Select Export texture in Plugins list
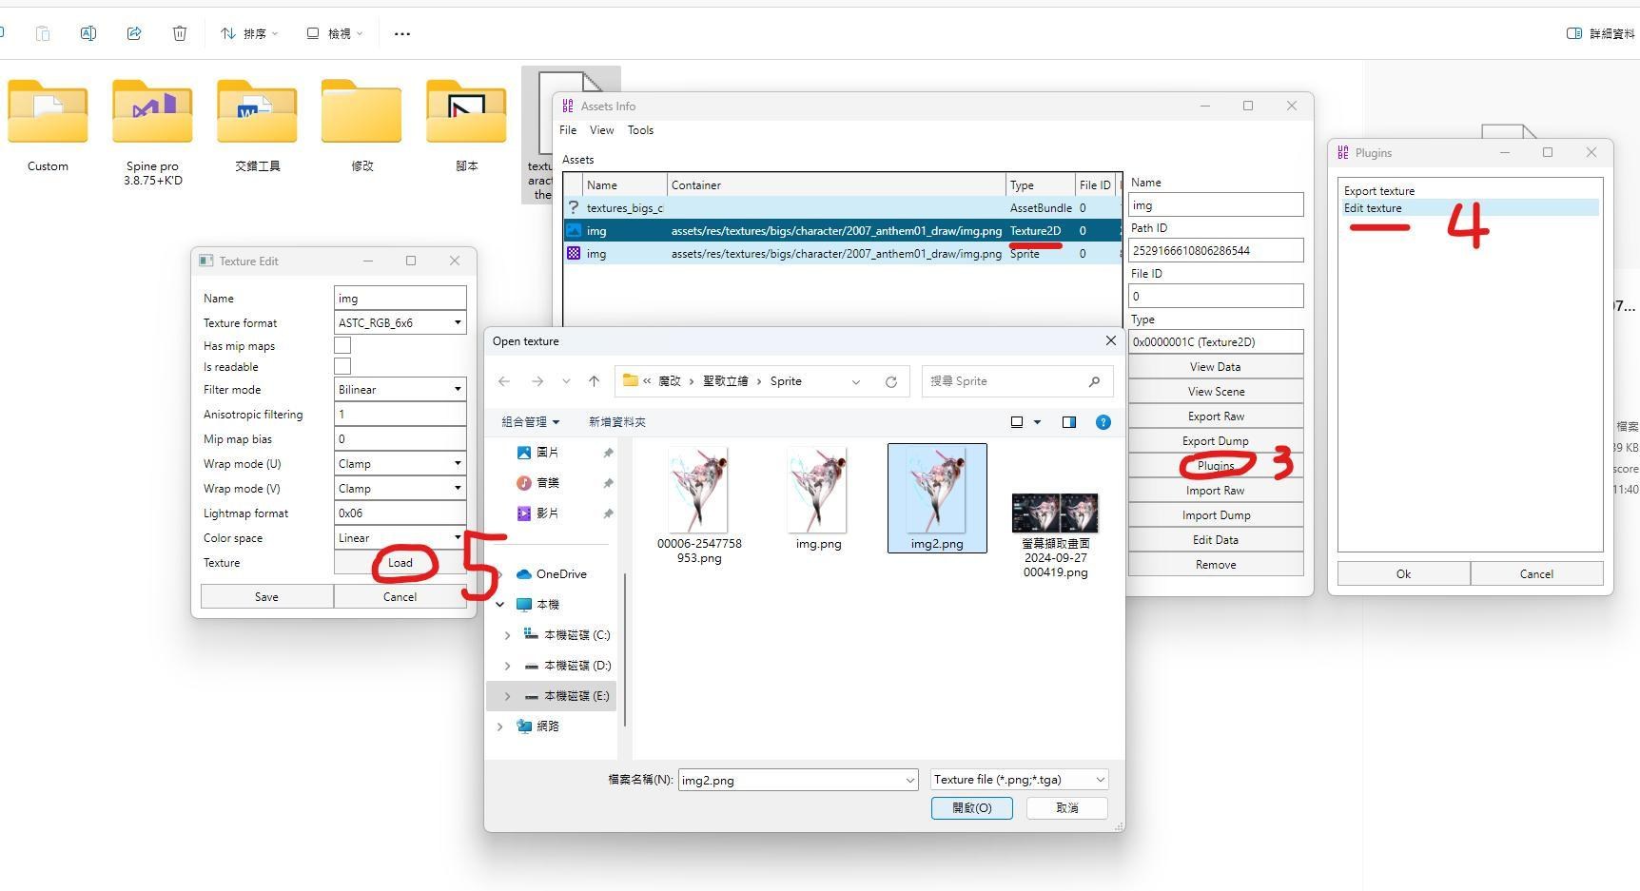Image resolution: width=1640 pixels, height=891 pixels. [x=1379, y=191]
